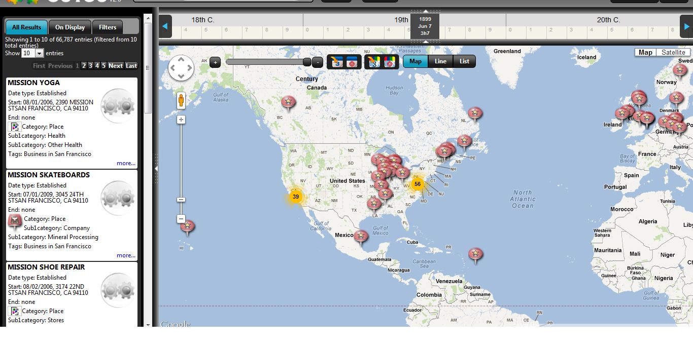693x345 pixels.
Task: Open the Show entries count dropdown
Action: (32, 53)
